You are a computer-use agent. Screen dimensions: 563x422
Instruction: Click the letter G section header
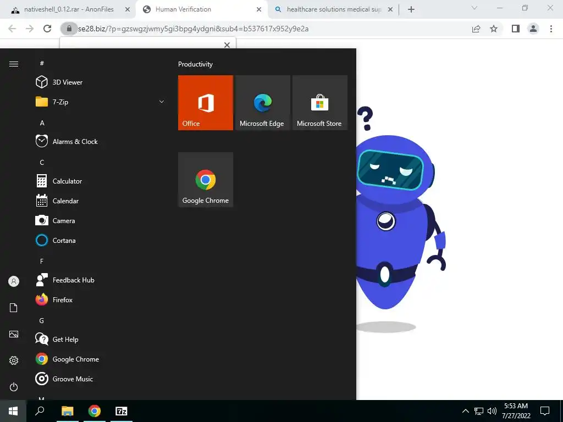pyautogui.click(x=42, y=321)
